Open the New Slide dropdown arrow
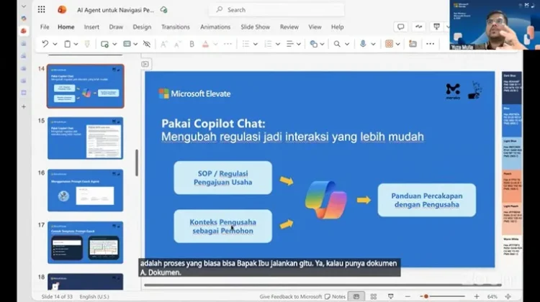Image resolution: width=540 pixels, height=302 pixels. pyautogui.click(x=114, y=44)
